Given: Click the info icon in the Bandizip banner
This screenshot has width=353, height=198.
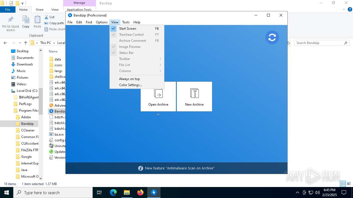Looking at the screenshot, I should coord(141,168).
